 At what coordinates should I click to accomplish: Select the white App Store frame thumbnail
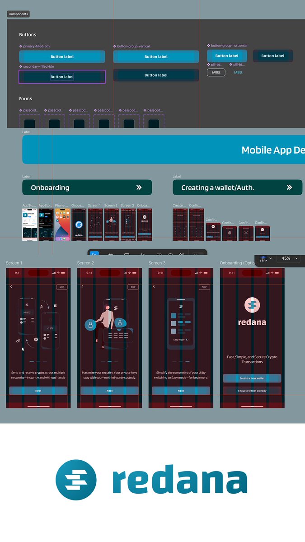(29, 224)
